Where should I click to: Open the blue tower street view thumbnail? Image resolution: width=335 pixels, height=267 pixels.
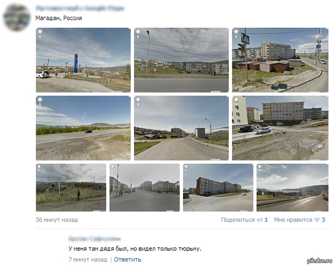pyautogui.click(x=83, y=60)
